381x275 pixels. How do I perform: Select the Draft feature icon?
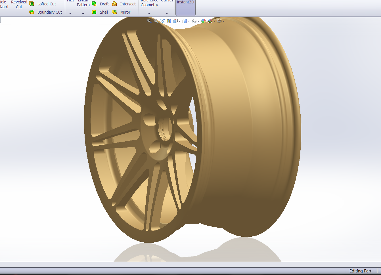tap(94, 4)
